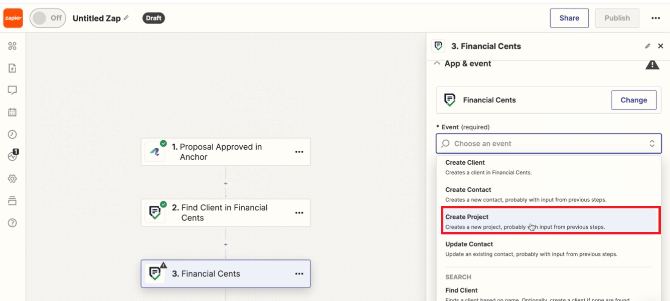Viewport: 670px width, 301px height.
Task: Open the calendar sidebar icon
Action: point(13,112)
